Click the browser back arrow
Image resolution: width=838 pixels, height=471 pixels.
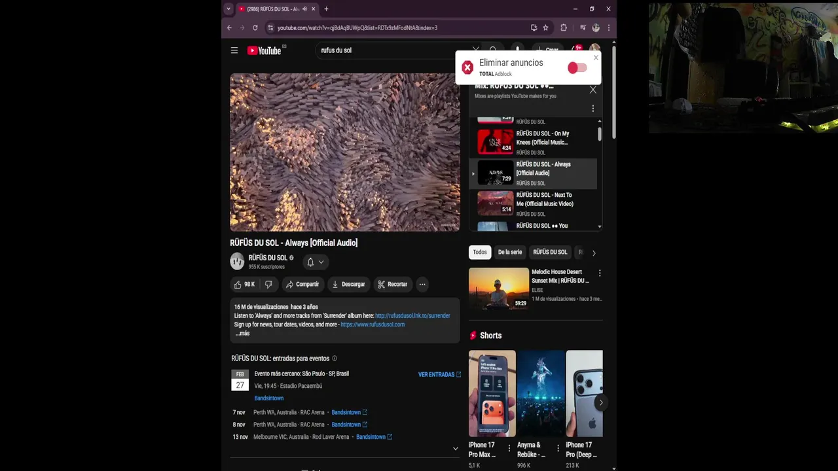(229, 27)
